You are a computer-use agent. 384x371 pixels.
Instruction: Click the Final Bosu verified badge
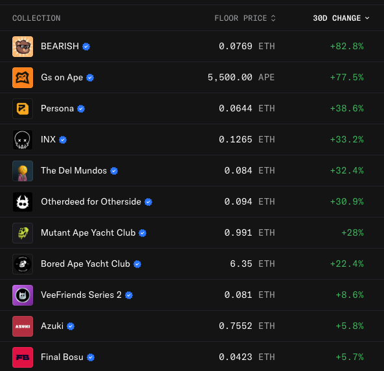[x=91, y=357]
